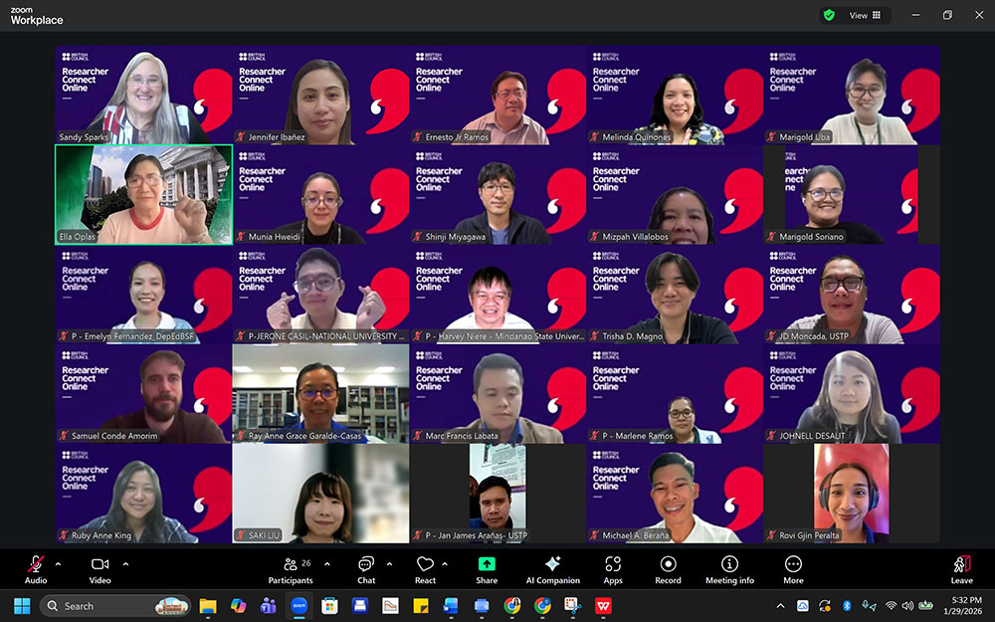Expand the React options arrow
Image resolution: width=995 pixels, height=622 pixels.
(444, 563)
